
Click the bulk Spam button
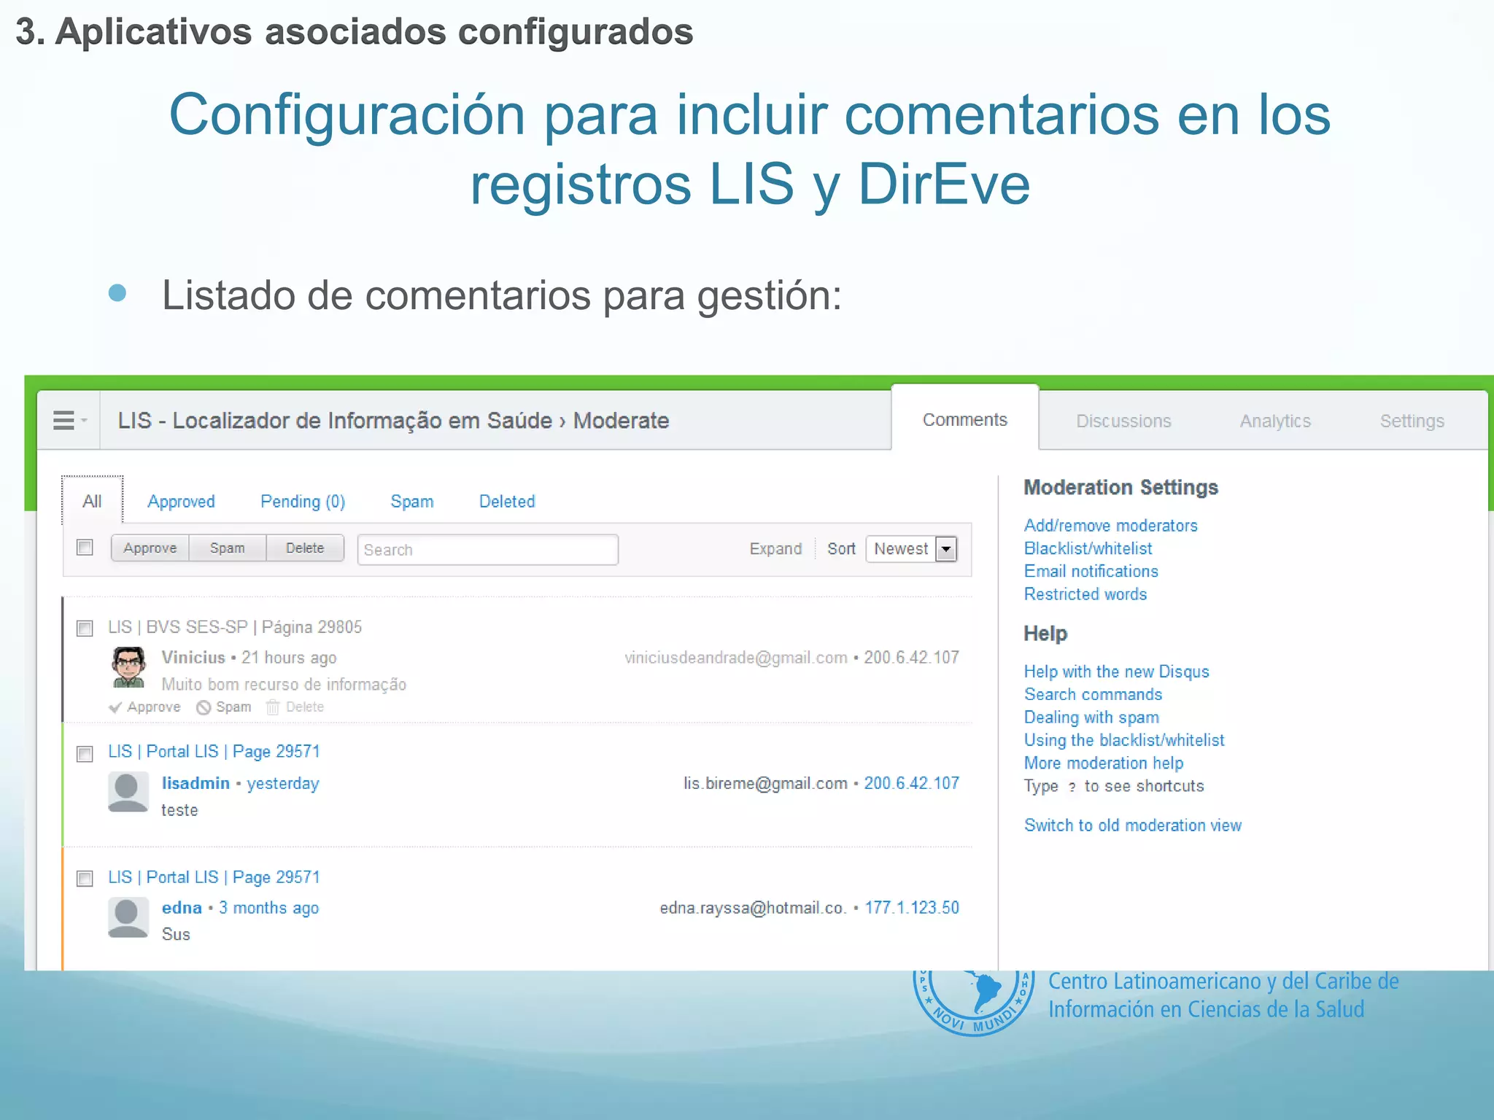pyautogui.click(x=227, y=548)
